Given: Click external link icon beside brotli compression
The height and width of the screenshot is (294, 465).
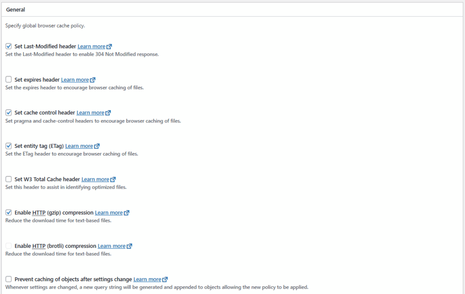Looking at the screenshot, I should (129, 246).
